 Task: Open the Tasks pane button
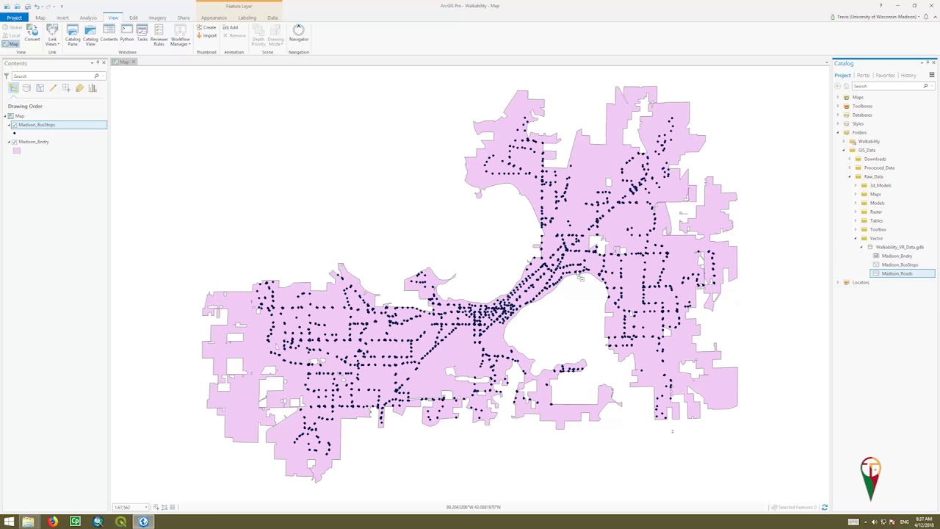point(142,33)
